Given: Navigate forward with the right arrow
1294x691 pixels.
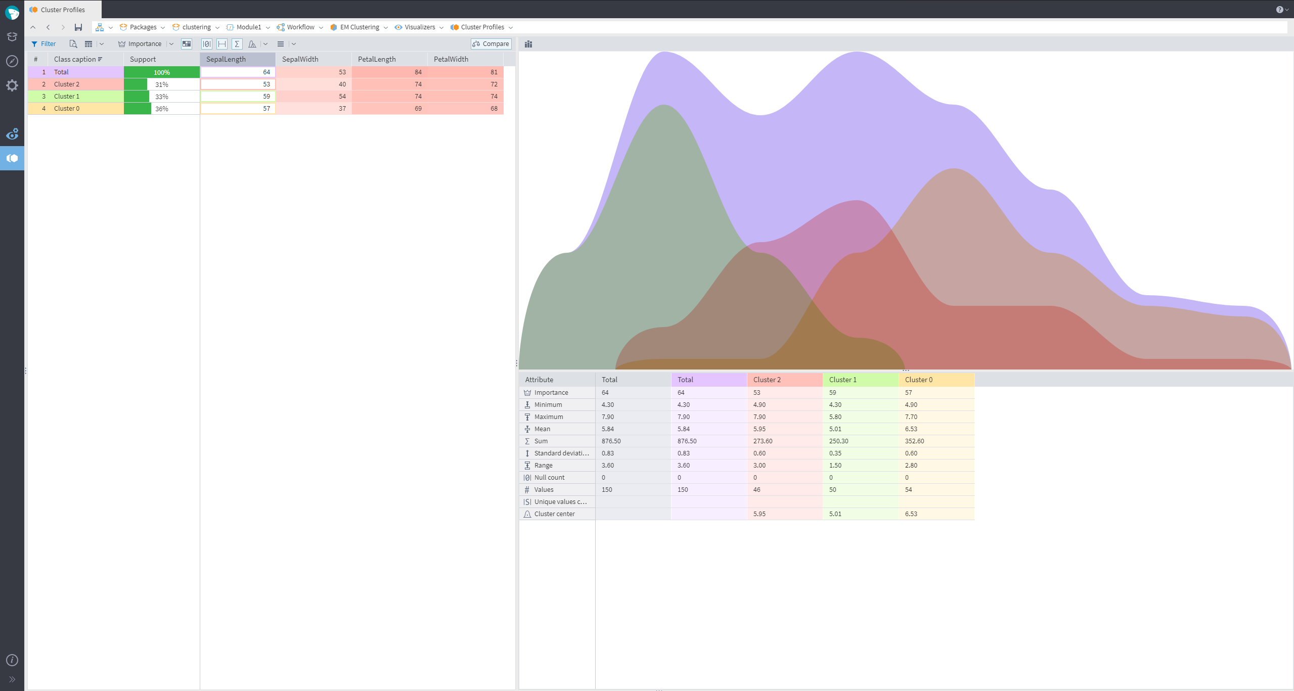Looking at the screenshot, I should [x=63, y=27].
